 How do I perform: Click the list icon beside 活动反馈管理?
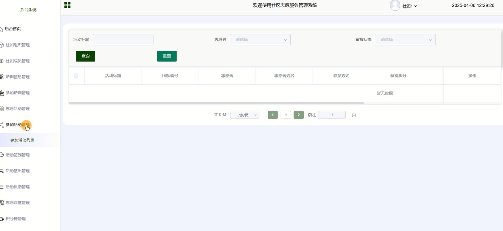pyautogui.click(x=2, y=187)
